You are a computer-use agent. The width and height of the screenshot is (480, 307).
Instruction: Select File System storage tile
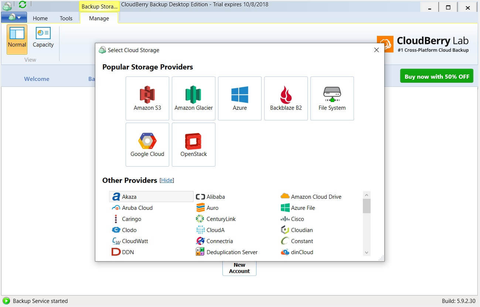[332, 98]
